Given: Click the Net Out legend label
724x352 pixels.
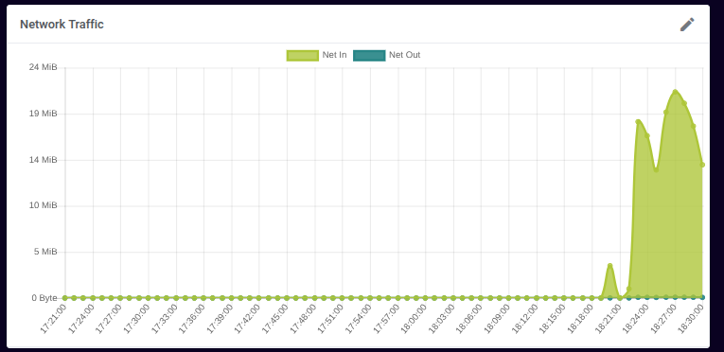Looking at the screenshot, I should click(404, 55).
